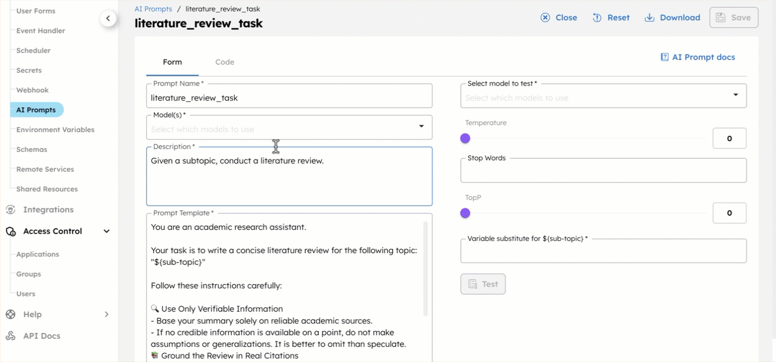Click text "You are an academic research assistant."
Screen dimensions: 776x362
point(228,227)
